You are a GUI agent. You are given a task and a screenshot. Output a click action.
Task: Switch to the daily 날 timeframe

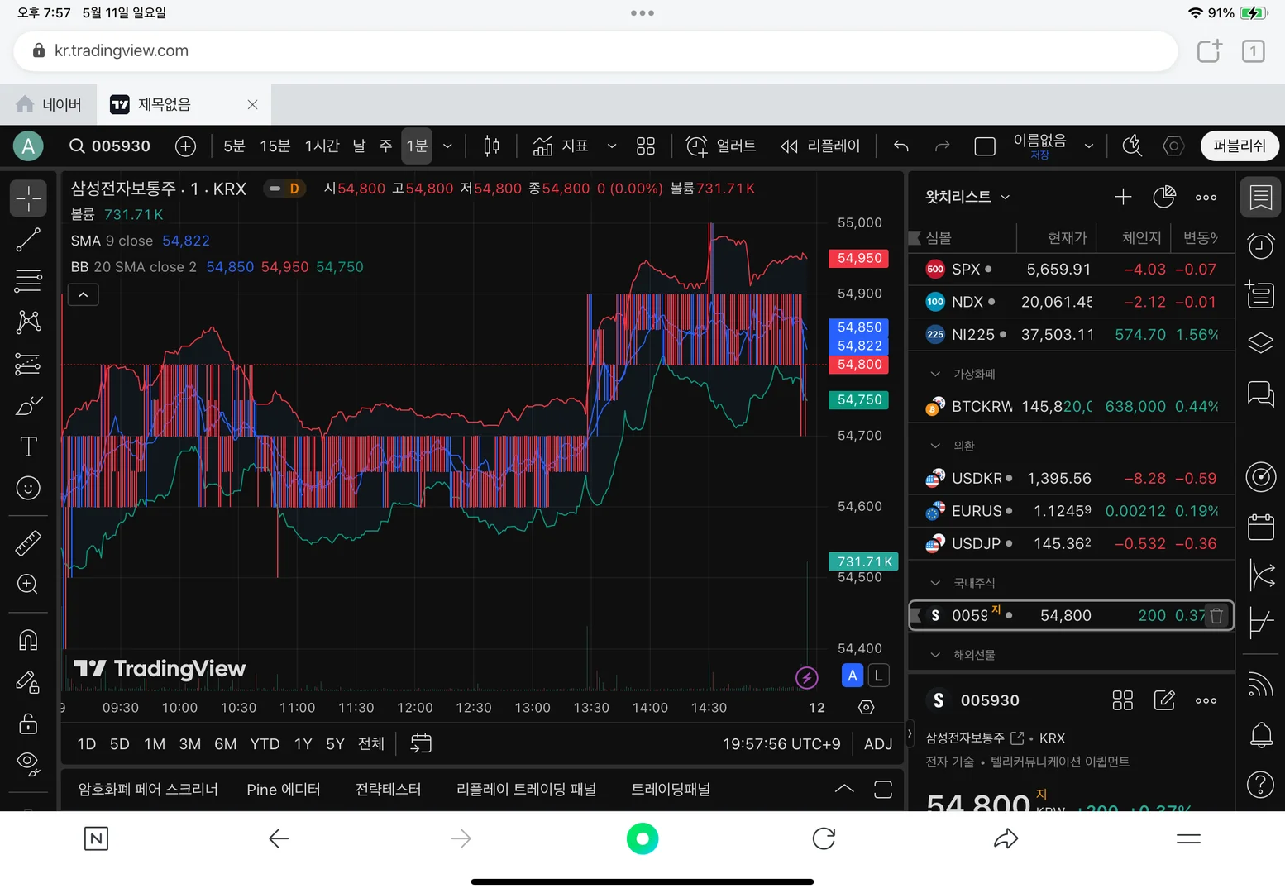click(359, 146)
